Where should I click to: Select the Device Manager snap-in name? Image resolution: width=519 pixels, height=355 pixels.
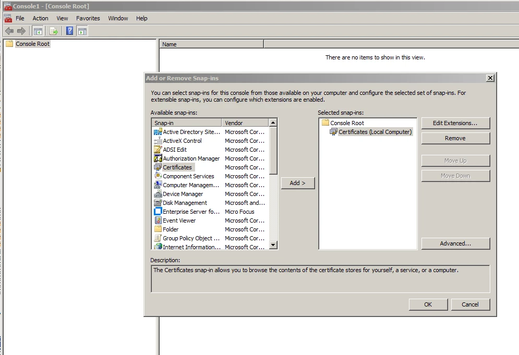click(x=183, y=194)
